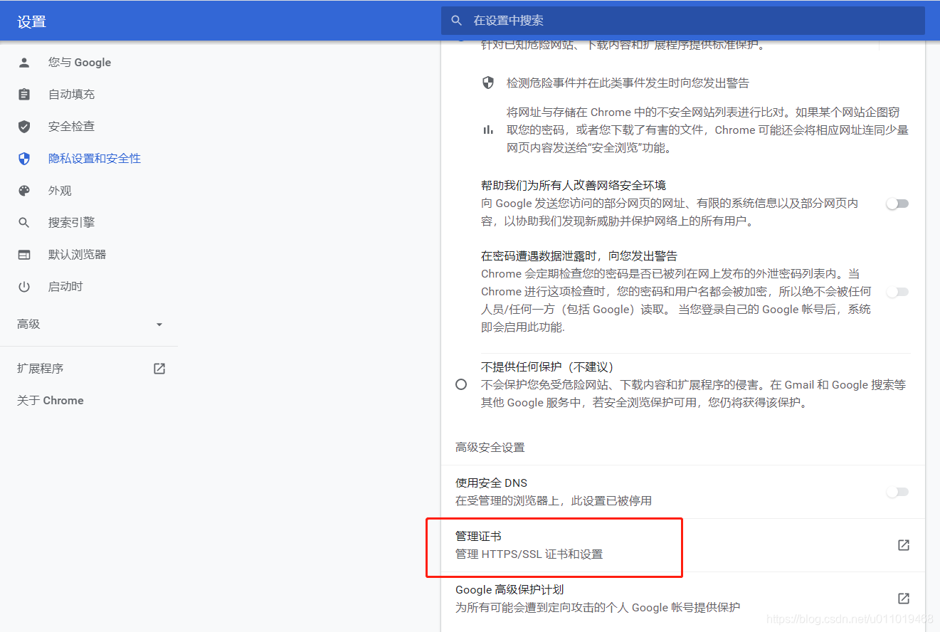
Task: Click 在受管理的浏览器上，此设置已被停用 text
Action: (x=554, y=501)
